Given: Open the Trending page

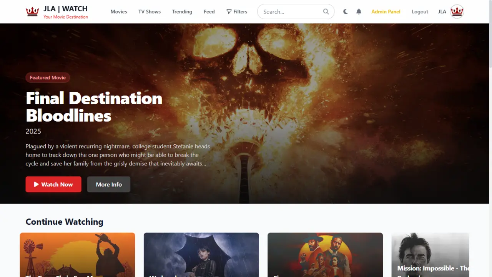Looking at the screenshot, I should pyautogui.click(x=182, y=12).
